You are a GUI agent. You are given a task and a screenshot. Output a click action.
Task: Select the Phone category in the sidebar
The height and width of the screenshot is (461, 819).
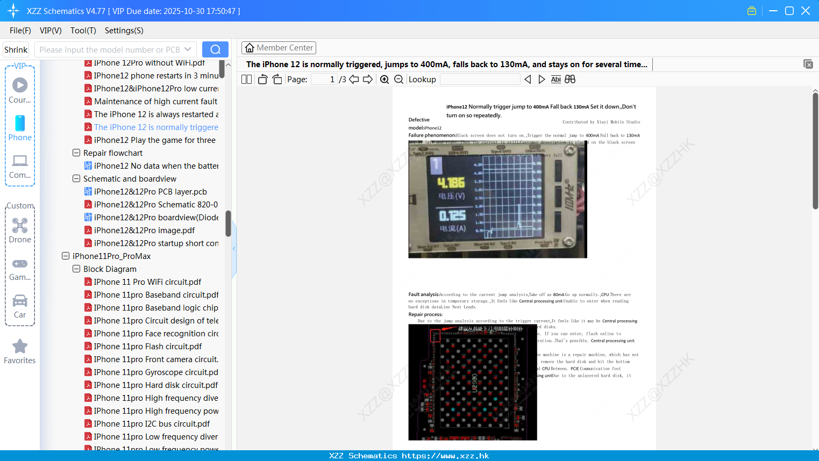click(20, 128)
